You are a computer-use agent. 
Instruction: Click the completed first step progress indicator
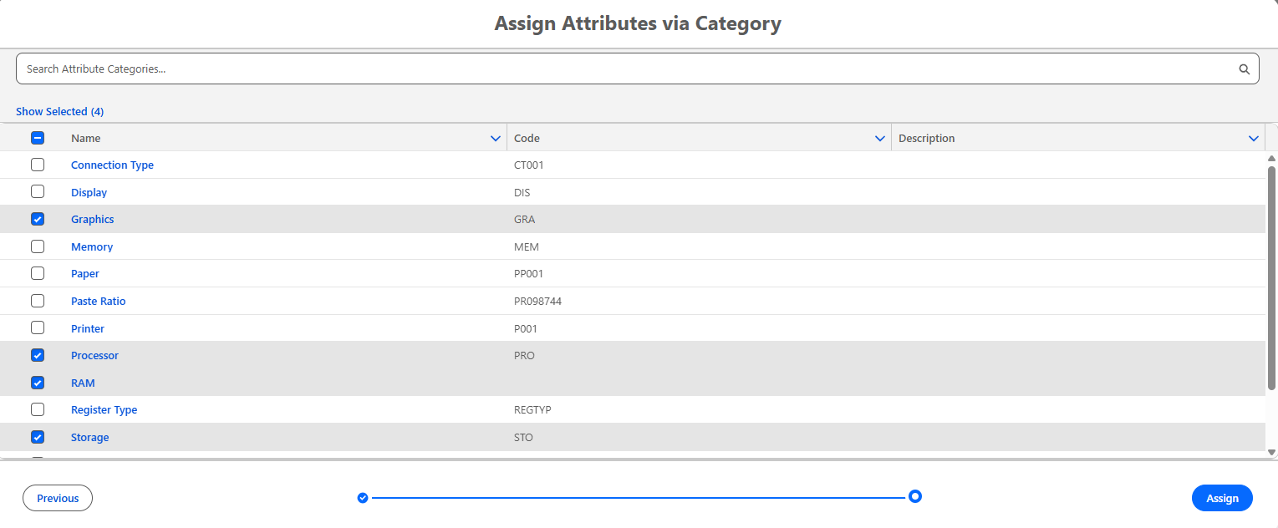tap(363, 498)
